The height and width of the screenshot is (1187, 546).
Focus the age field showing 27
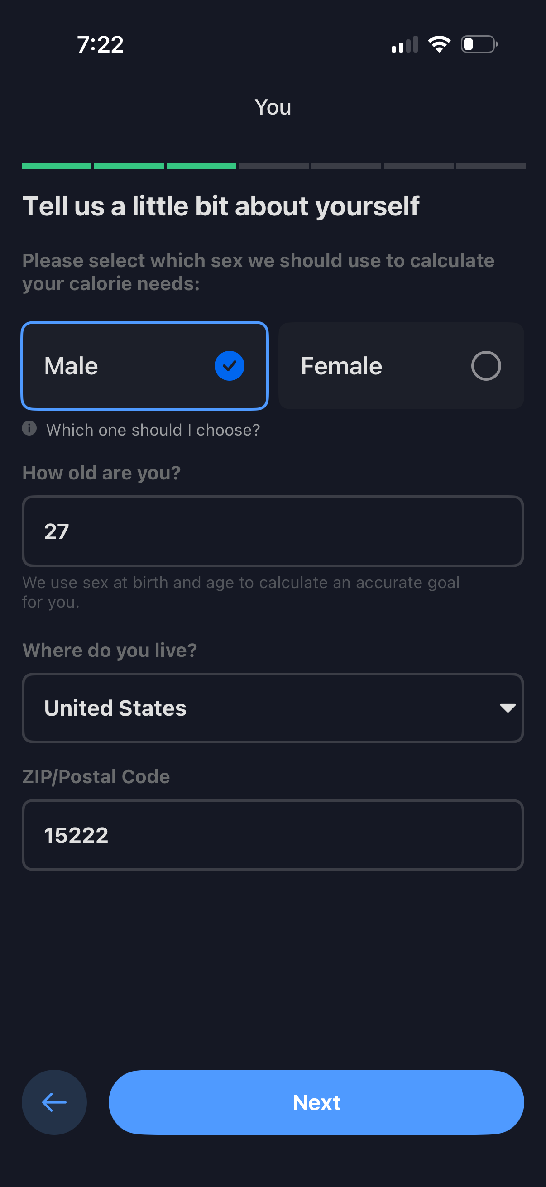(273, 531)
